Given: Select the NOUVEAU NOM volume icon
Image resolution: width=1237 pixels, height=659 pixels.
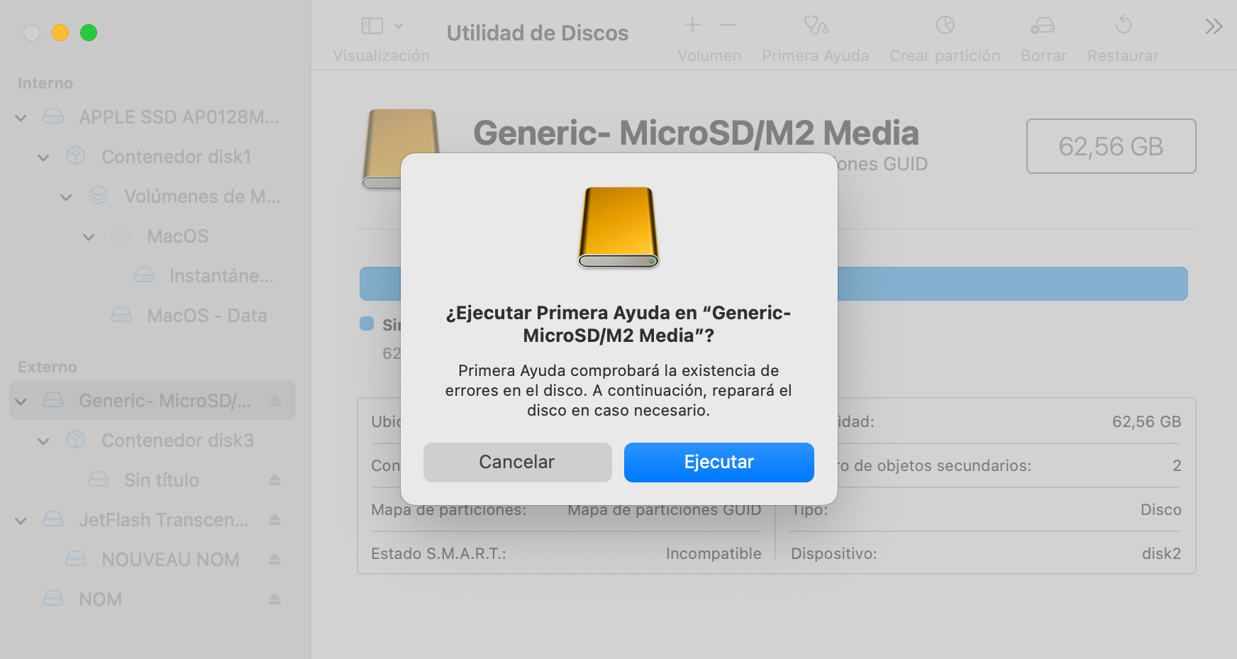Looking at the screenshot, I should [76, 559].
